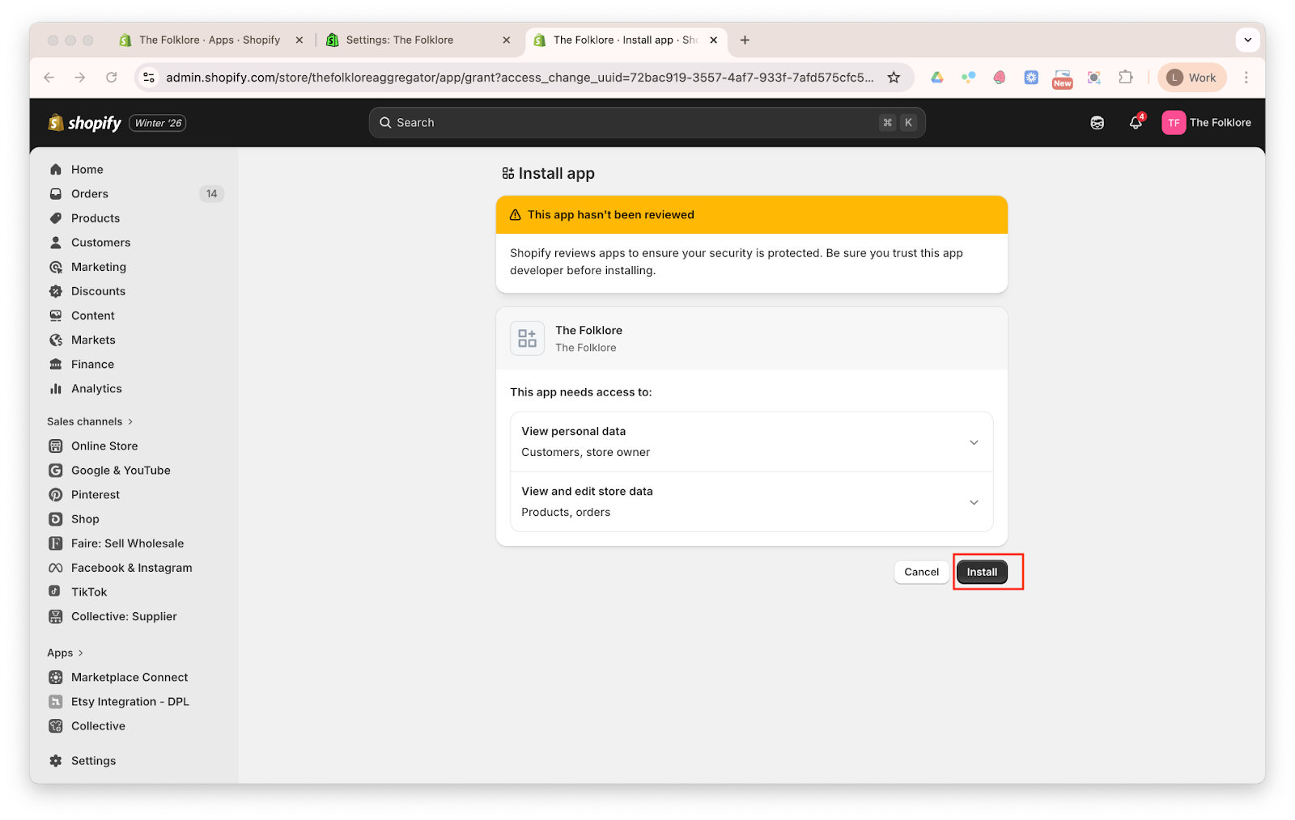
Task: Click the notifications bell icon
Action: [x=1135, y=123]
